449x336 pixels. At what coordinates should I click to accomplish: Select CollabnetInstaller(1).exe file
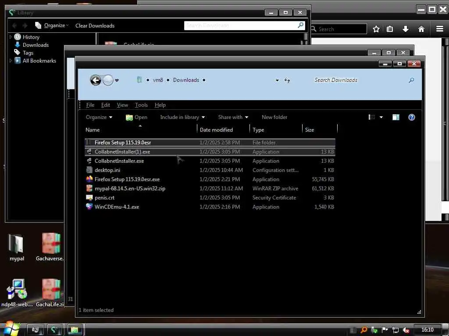pyautogui.click(x=210, y=152)
